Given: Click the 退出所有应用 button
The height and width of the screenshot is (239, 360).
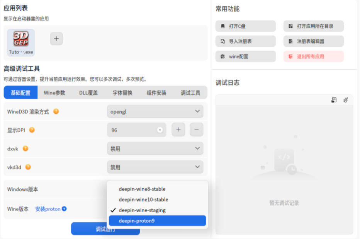Looking at the screenshot, I should (313, 56).
